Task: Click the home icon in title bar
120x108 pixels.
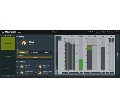Action: (117, 32)
